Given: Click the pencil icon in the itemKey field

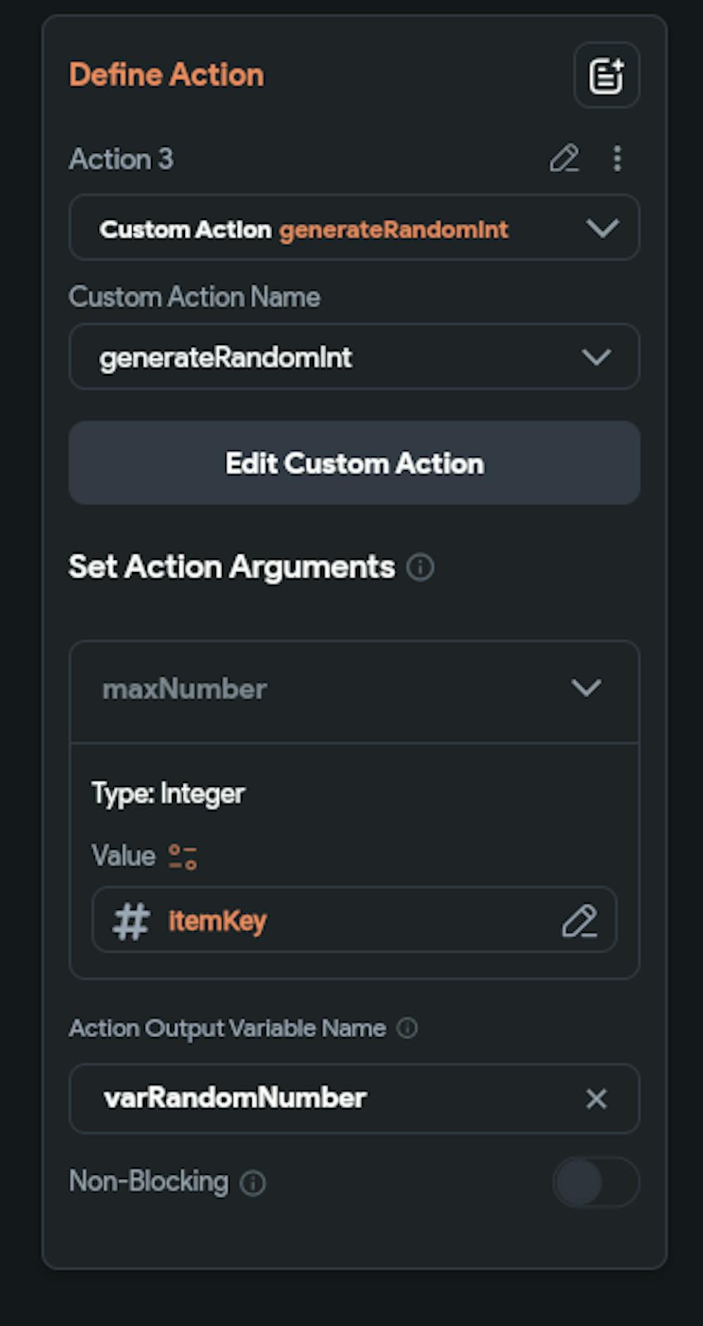Looking at the screenshot, I should point(579,921).
